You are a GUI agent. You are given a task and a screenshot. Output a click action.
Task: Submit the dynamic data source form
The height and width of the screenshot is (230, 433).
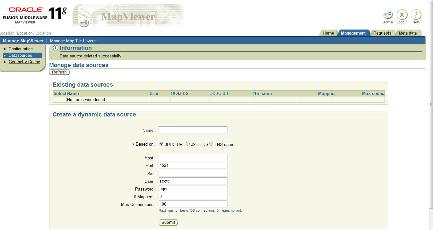[168, 222]
